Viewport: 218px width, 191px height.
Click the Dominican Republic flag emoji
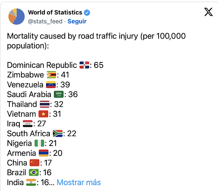pyautogui.click(x=84, y=65)
